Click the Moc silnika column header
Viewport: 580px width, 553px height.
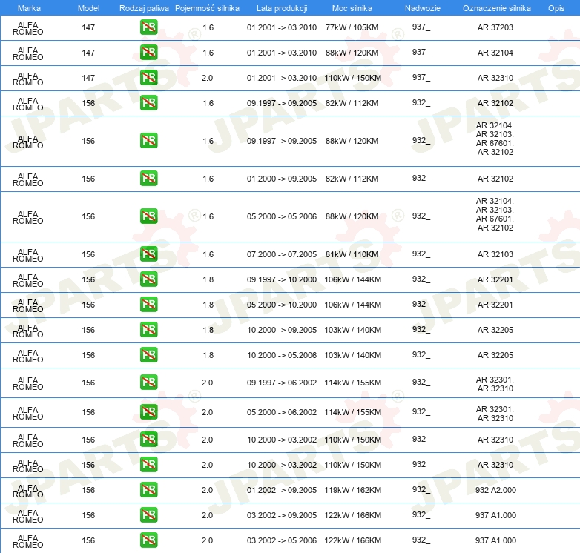pyautogui.click(x=352, y=7)
